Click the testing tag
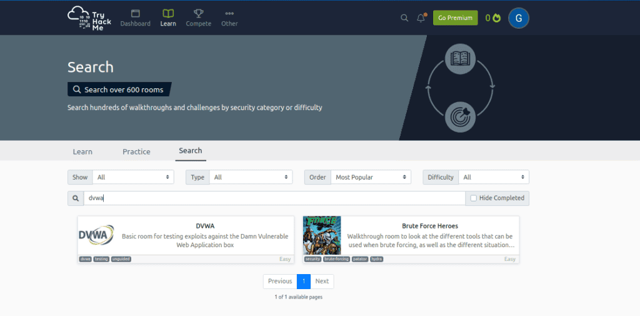 (101, 259)
